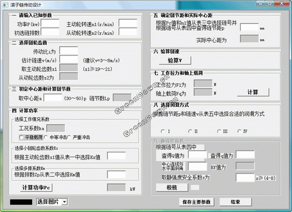Click the 滚子链传动设计 window title icon
The height and width of the screenshot is (212, 292).
(5, 5)
